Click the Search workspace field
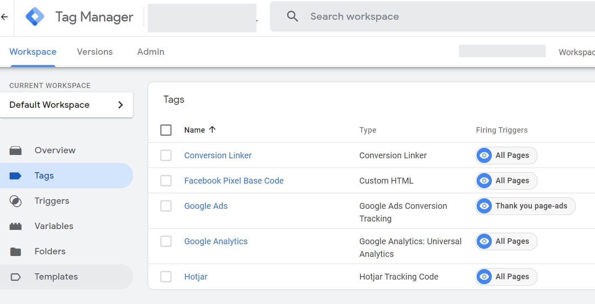Screen dimensions: 595x304 (x=432, y=16)
